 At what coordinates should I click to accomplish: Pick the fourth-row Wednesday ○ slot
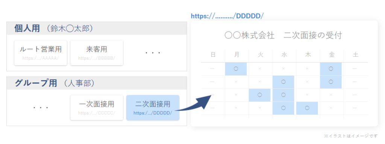pos(283,108)
